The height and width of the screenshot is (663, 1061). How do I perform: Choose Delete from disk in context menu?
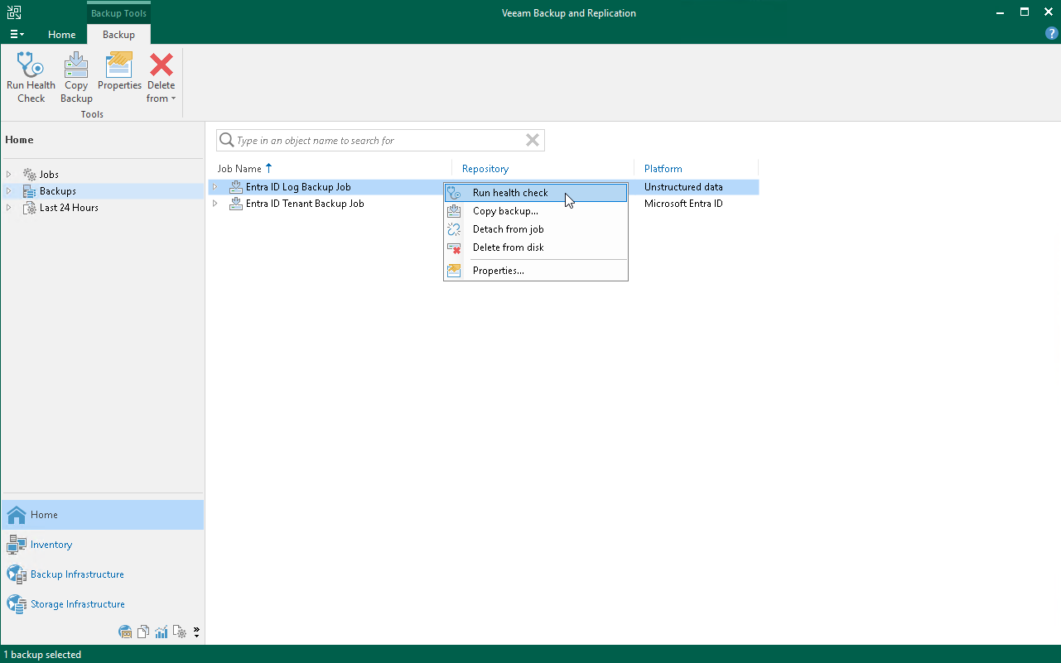pyautogui.click(x=536, y=247)
